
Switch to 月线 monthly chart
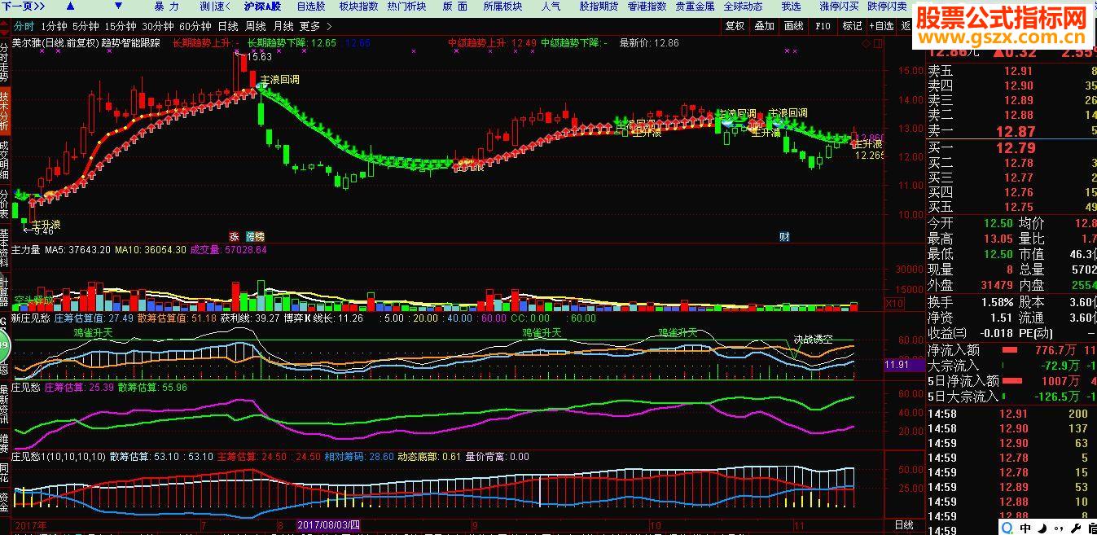click(x=283, y=26)
